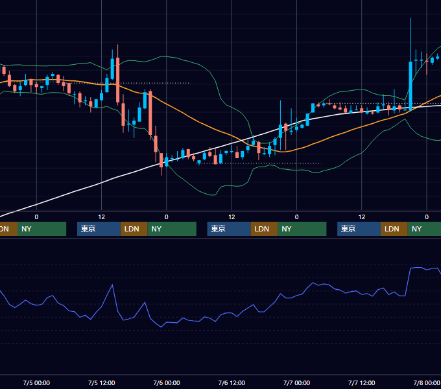The height and width of the screenshot is (389, 441).
Task: Click the 東京 session block on 7/6
Action: coord(229,229)
